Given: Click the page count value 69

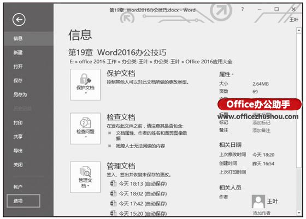Looking at the screenshot, I should 255,91.
